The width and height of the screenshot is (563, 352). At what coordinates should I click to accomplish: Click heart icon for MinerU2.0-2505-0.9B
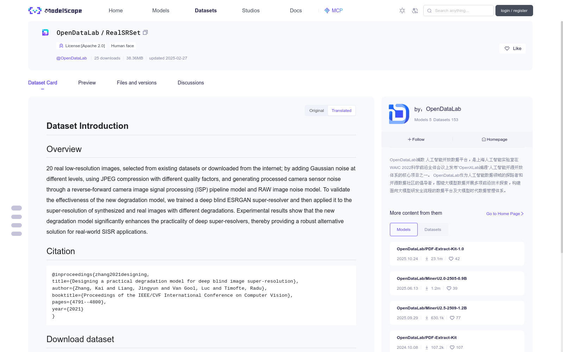[x=449, y=288]
